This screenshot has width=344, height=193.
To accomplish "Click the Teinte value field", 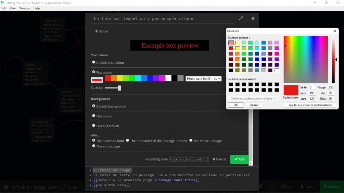I will (312, 87).
